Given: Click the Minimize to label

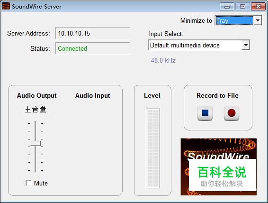Looking at the screenshot, I should coord(196,21).
